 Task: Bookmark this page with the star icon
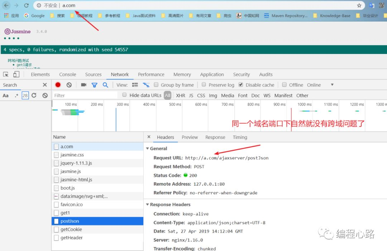359,5
